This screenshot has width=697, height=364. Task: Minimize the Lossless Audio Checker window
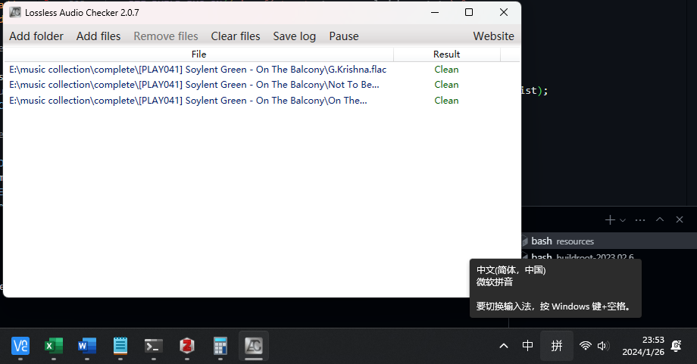tap(435, 12)
